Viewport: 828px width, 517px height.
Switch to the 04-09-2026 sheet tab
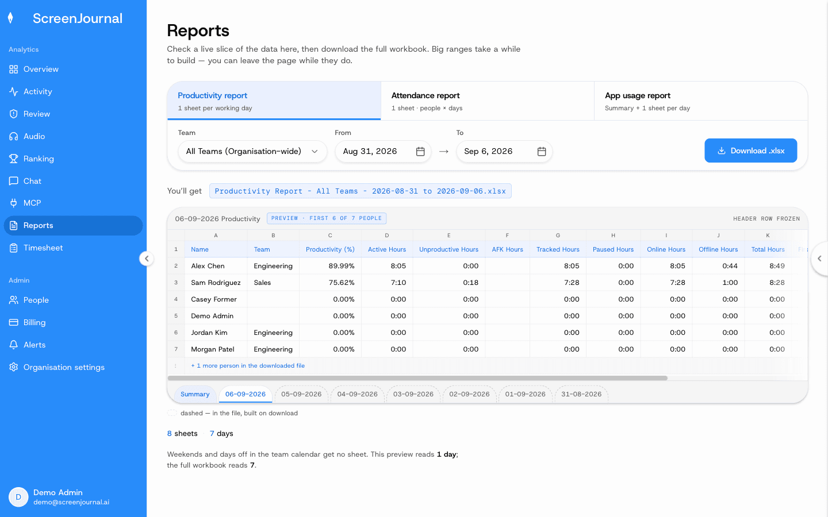click(x=358, y=395)
